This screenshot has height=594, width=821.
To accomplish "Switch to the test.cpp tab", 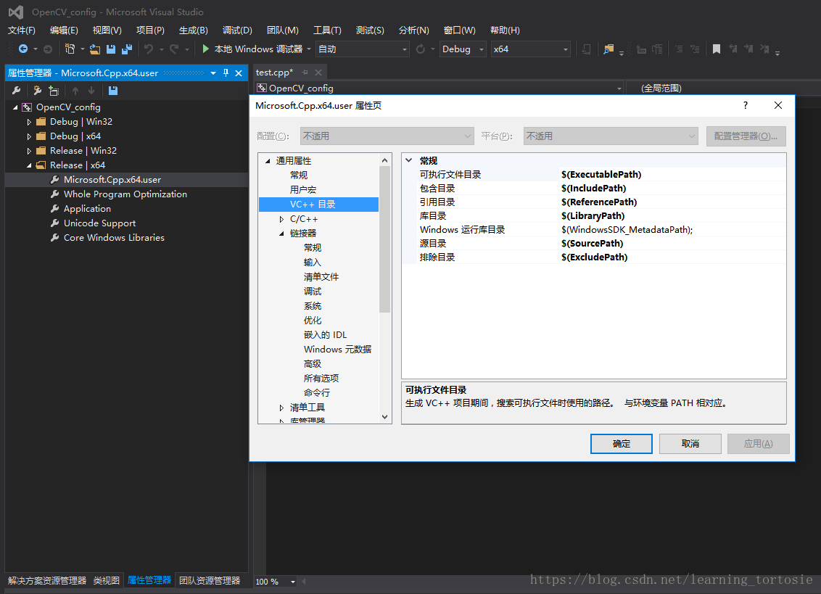I will (274, 73).
